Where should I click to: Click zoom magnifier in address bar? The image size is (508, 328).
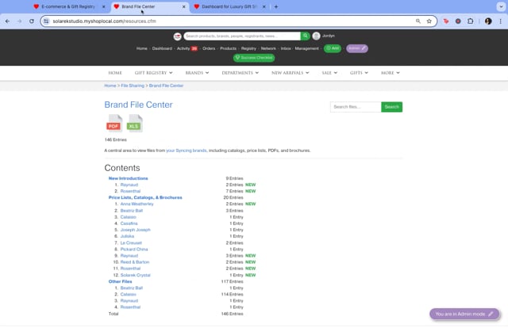pos(418,21)
